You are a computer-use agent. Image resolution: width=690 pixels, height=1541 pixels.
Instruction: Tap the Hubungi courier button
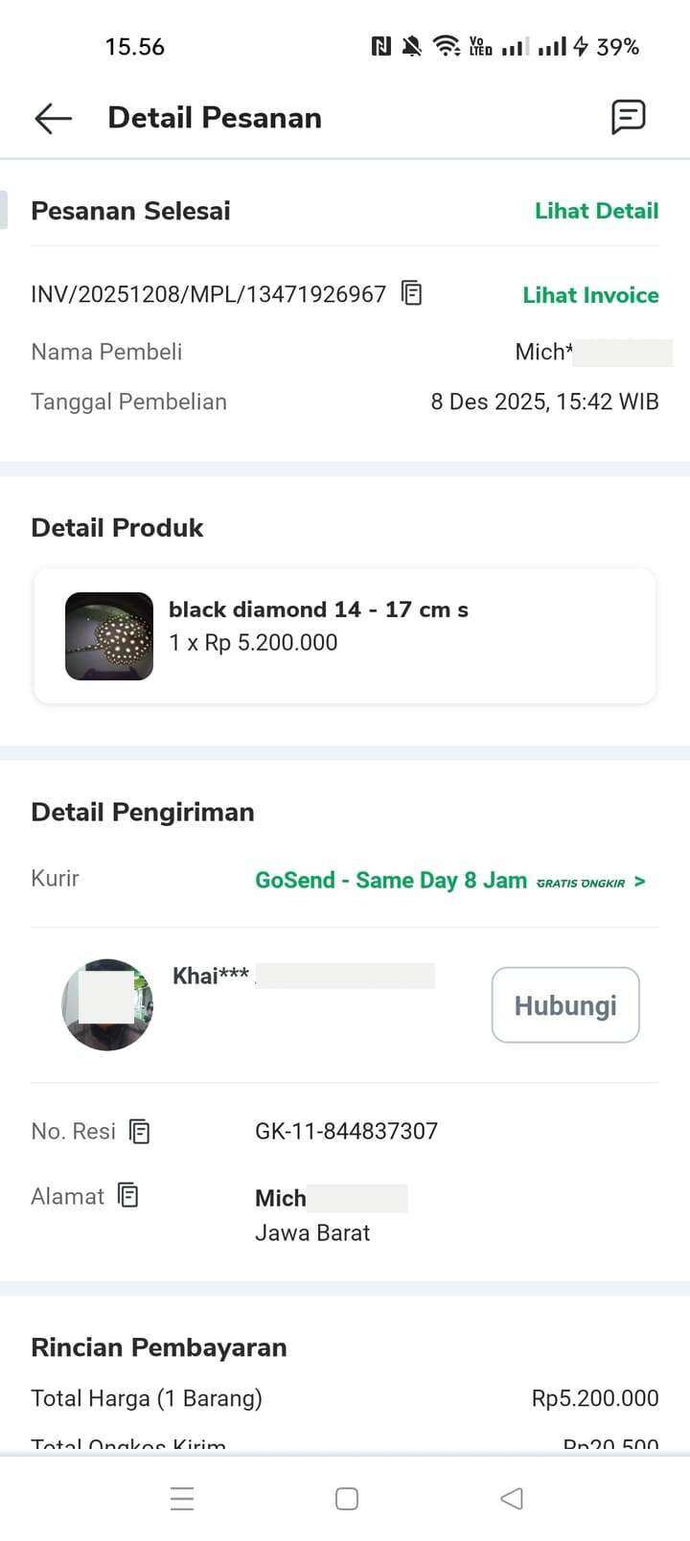pyautogui.click(x=565, y=1005)
